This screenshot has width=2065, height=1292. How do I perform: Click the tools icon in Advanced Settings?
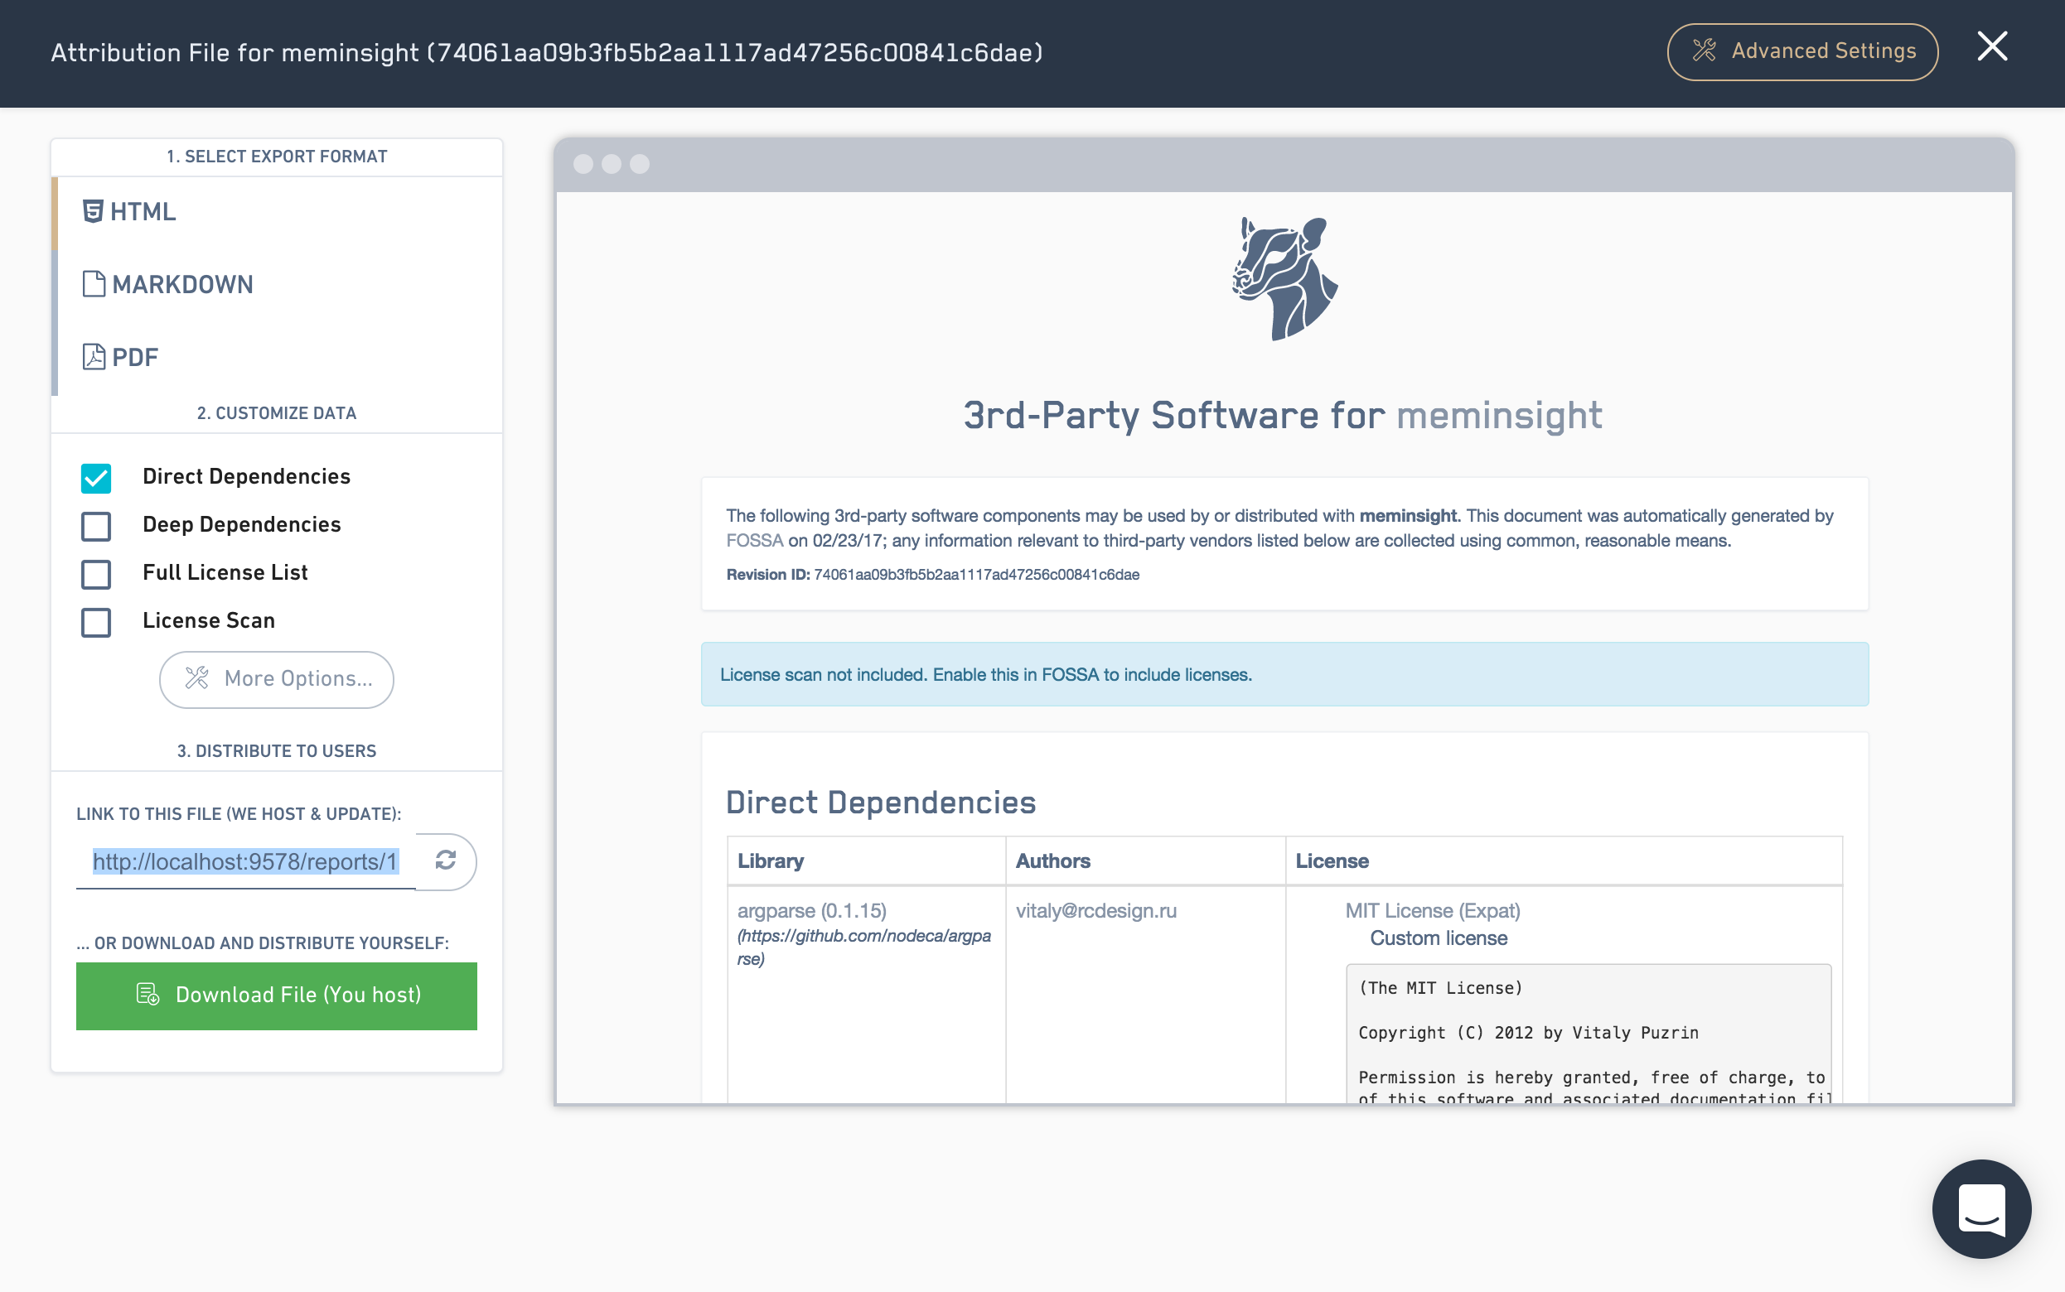tap(1705, 51)
